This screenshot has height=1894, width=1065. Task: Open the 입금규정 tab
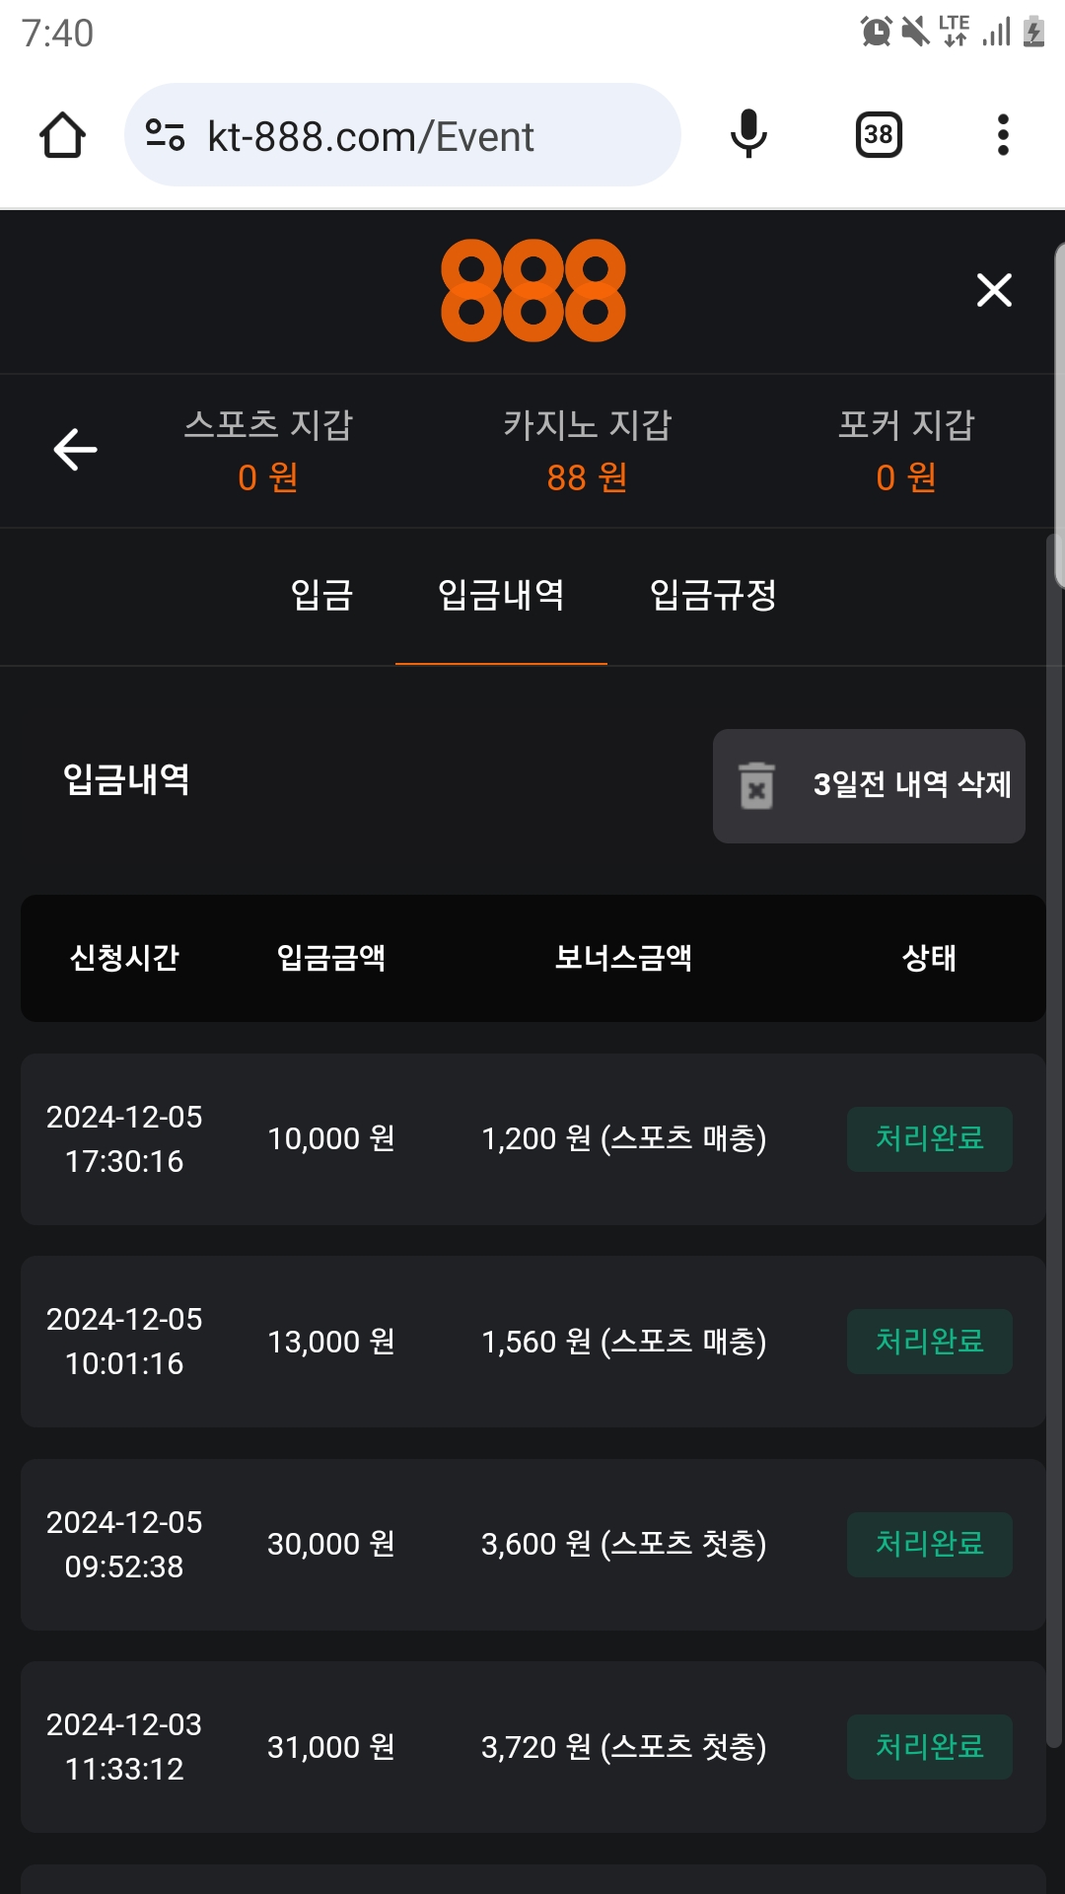coord(713,595)
